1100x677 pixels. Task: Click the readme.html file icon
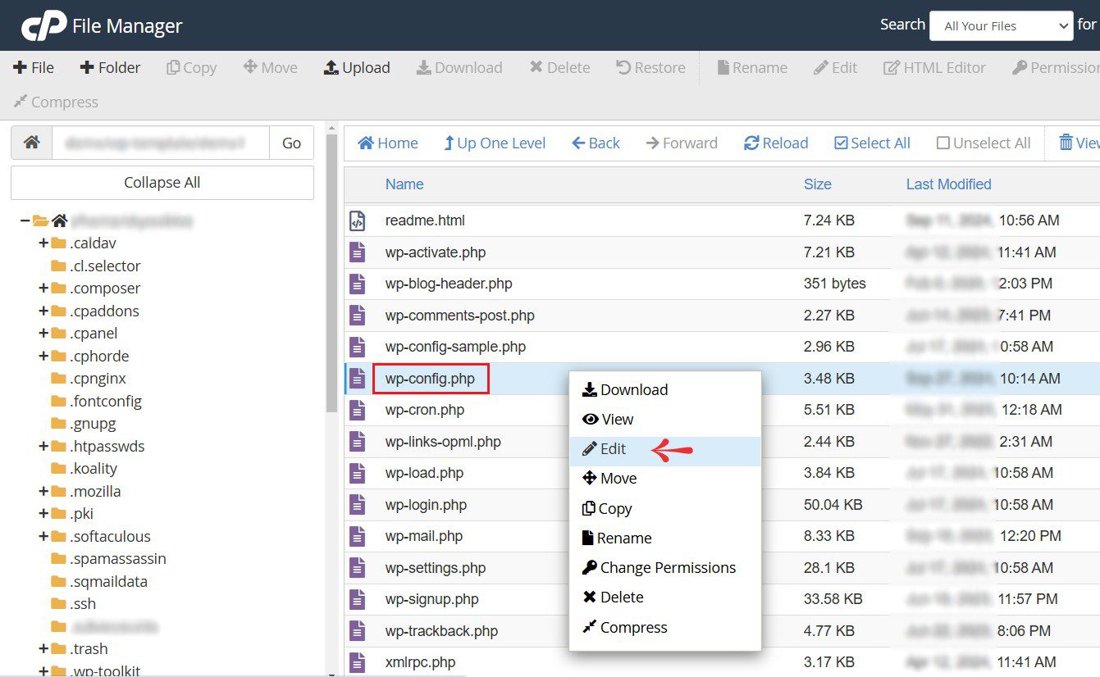pyautogui.click(x=357, y=220)
